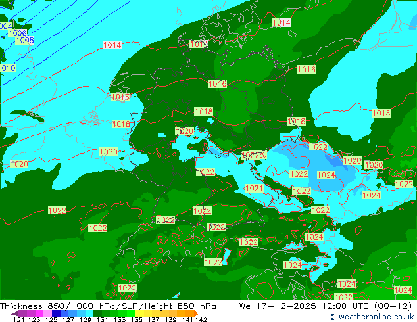Click the legend value '127'
The width and height of the screenshot is (417, 322).
[x=68, y=319]
